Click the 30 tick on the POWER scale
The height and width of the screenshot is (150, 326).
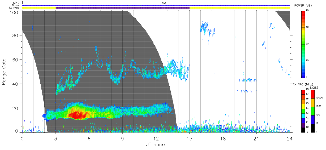pos(307,27)
